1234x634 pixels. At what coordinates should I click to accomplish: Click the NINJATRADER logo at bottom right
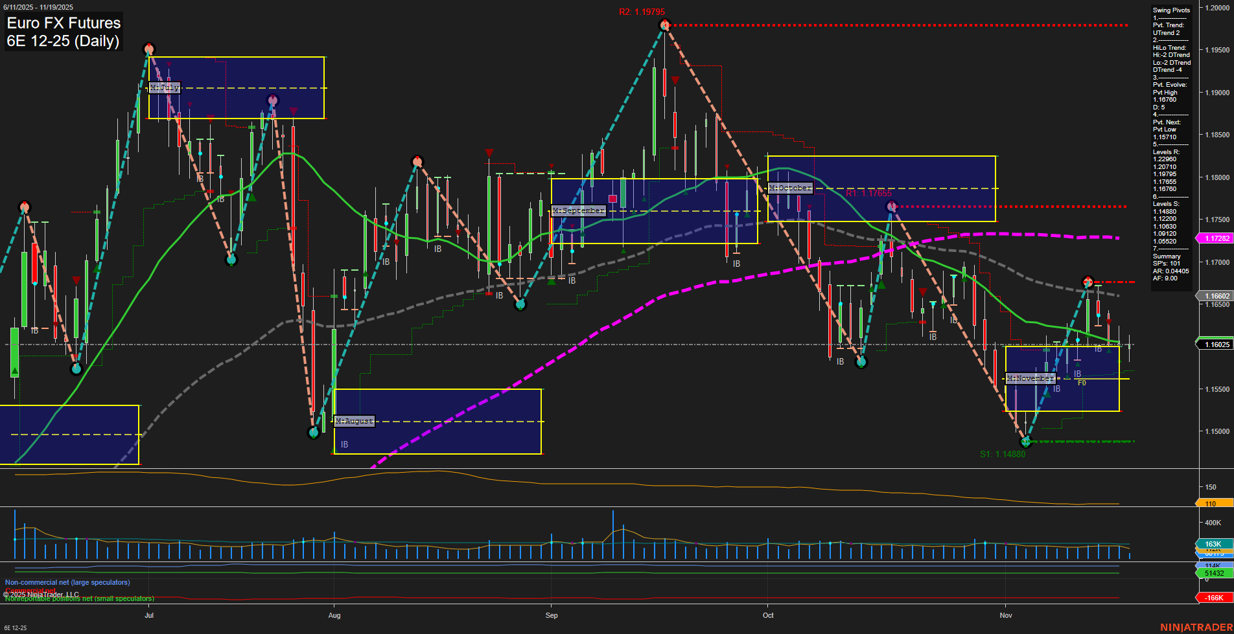[1194, 626]
